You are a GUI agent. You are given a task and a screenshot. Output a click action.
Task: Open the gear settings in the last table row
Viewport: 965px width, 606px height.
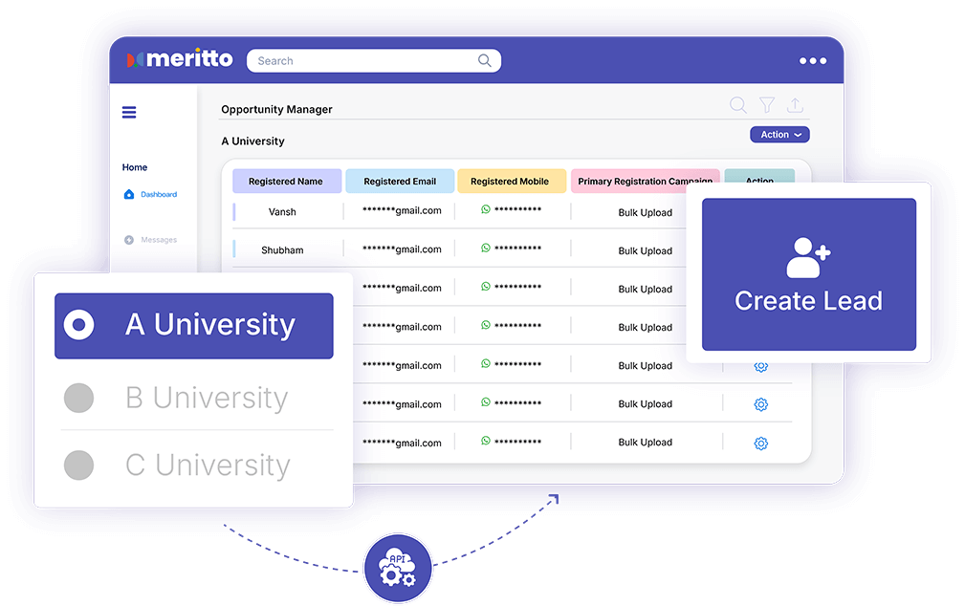pyautogui.click(x=761, y=444)
